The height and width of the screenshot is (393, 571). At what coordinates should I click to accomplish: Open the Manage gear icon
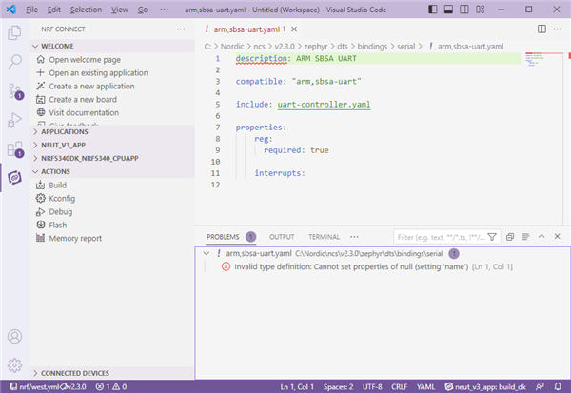[14, 365]
